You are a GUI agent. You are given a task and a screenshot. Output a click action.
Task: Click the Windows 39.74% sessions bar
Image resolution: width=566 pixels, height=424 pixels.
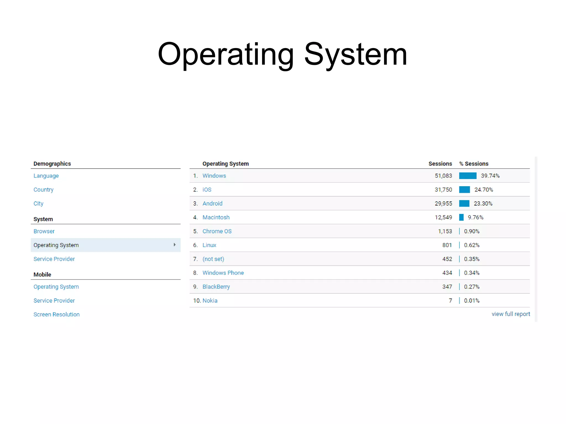coord(468,176)
